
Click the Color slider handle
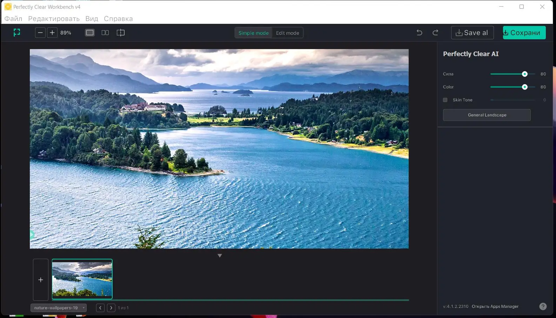coord(525,87)
